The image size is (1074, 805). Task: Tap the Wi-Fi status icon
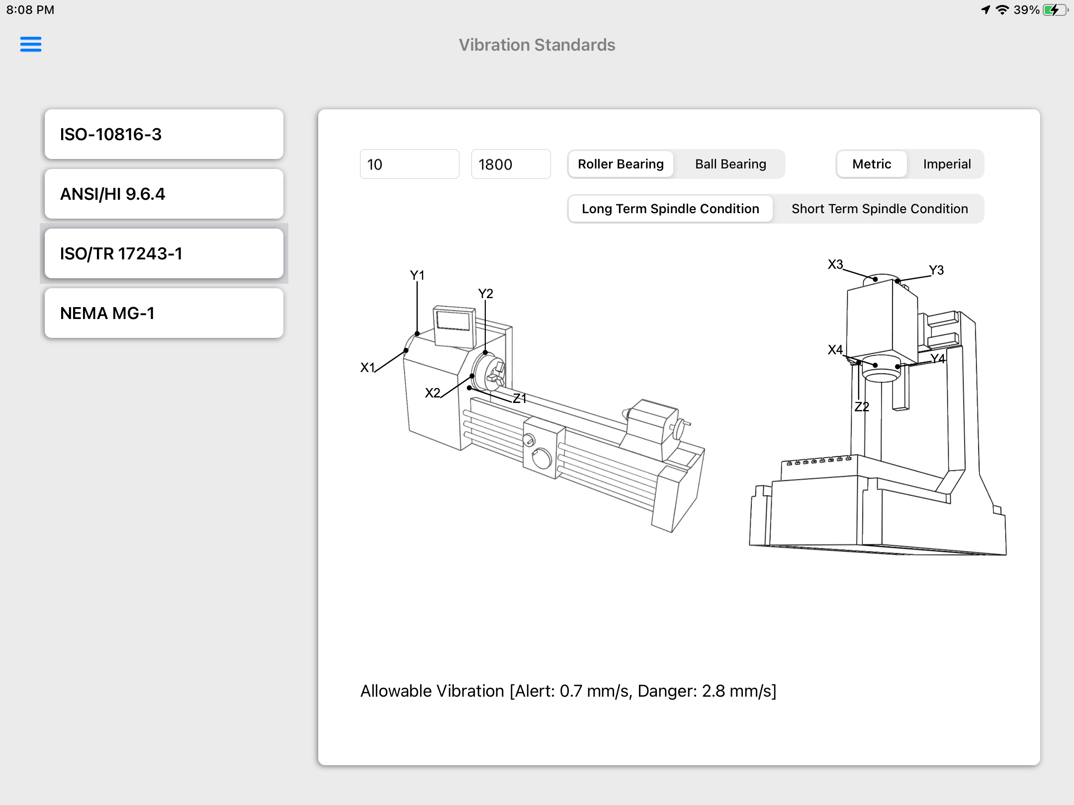(1002, 10)
